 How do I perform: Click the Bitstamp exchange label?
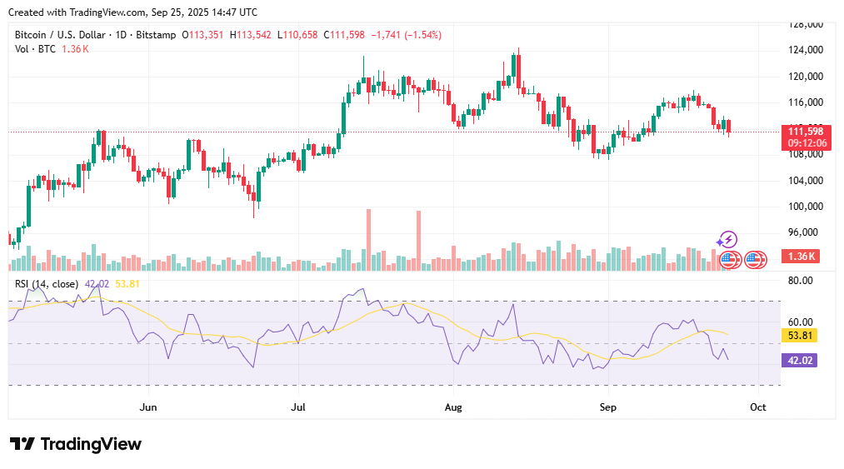[156, 35]
